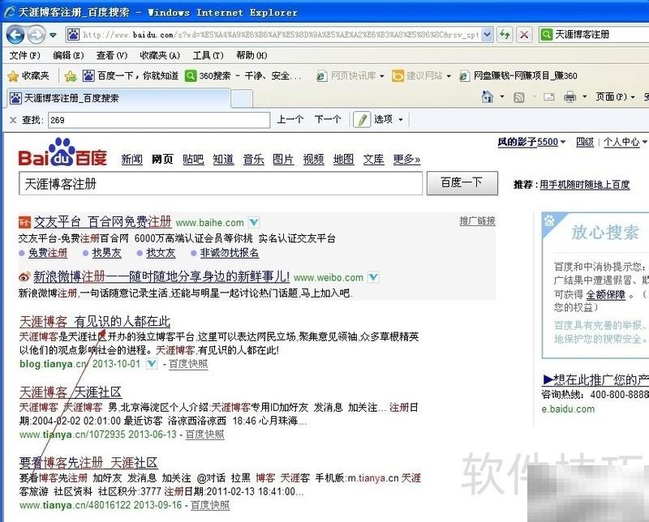Click the Stop loading red X icon
The image size is (649, 522).
[x=524, y=35]
